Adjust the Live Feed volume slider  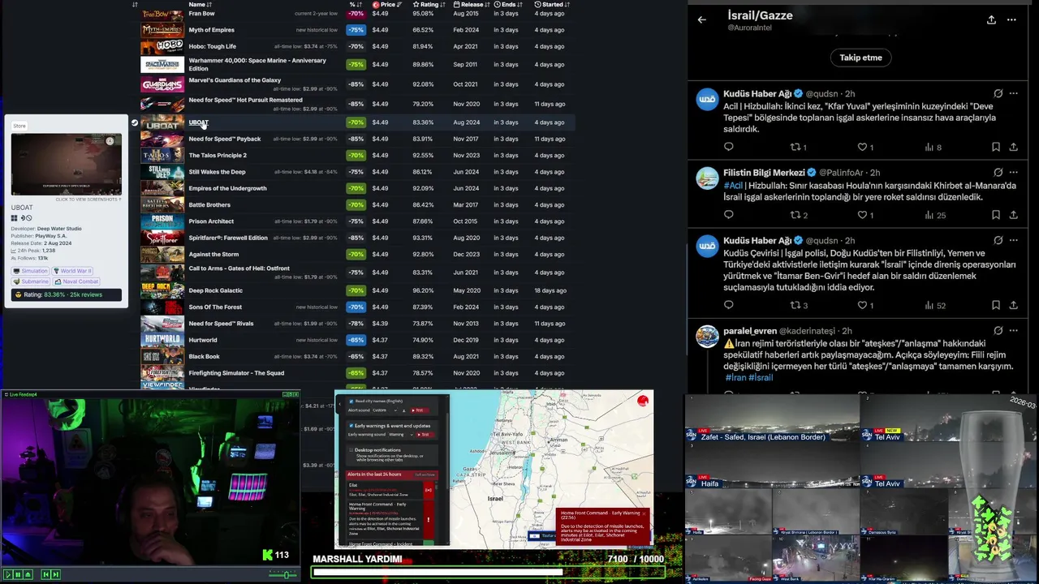tap(286, 574)
